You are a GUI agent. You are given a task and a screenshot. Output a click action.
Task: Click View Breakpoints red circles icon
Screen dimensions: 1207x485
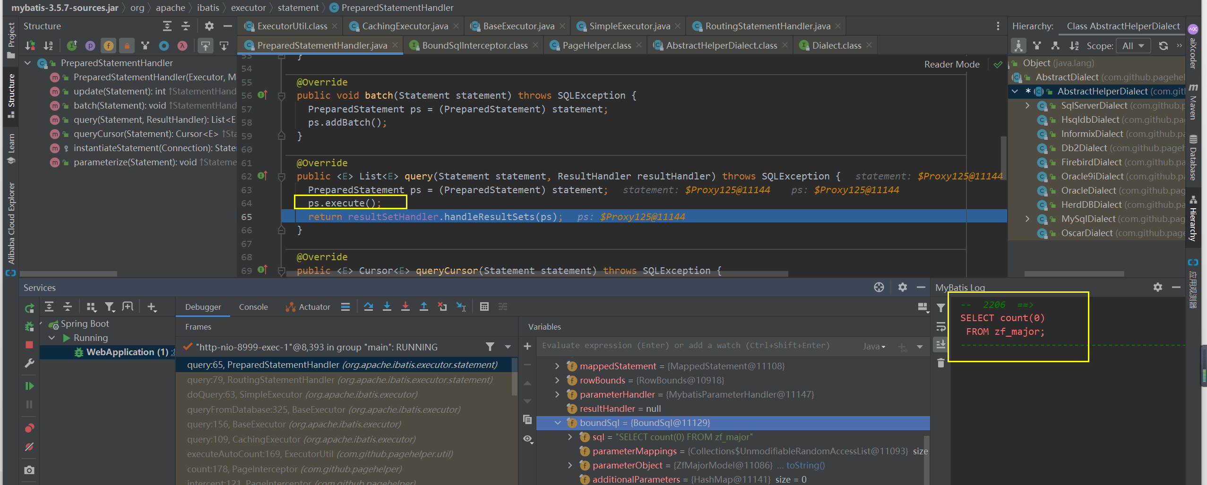click(x=29, y=428)
